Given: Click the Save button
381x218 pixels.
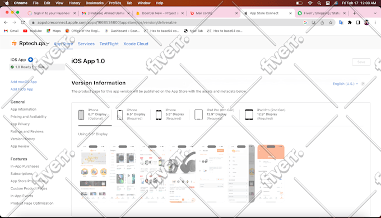Looking at the screenshot, I should 361,62.
